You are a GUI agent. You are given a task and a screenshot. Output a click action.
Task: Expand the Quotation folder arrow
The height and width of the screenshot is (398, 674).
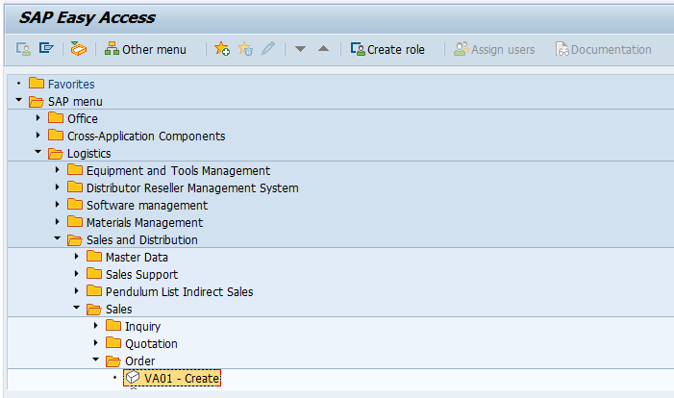96,344
